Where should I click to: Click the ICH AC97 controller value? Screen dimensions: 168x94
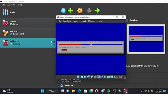pyautogui.click(x=77, y=81)
